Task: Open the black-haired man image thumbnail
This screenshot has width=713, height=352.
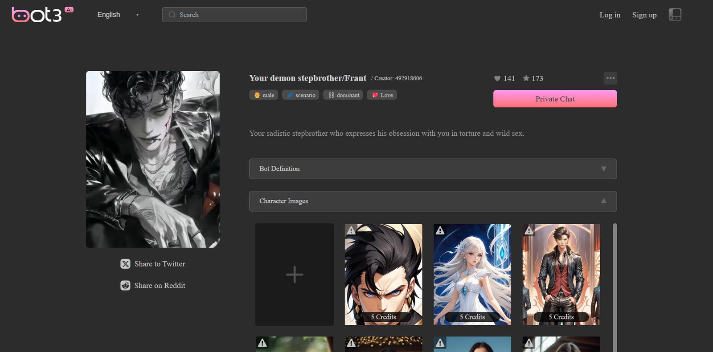Action: pyautogui.click(x=384, y=275)
